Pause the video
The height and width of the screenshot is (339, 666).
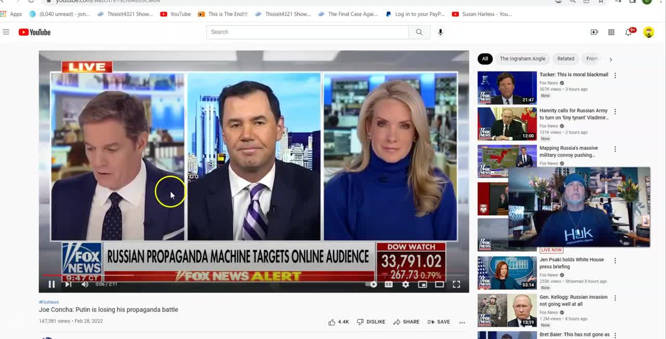click(52, 284)
